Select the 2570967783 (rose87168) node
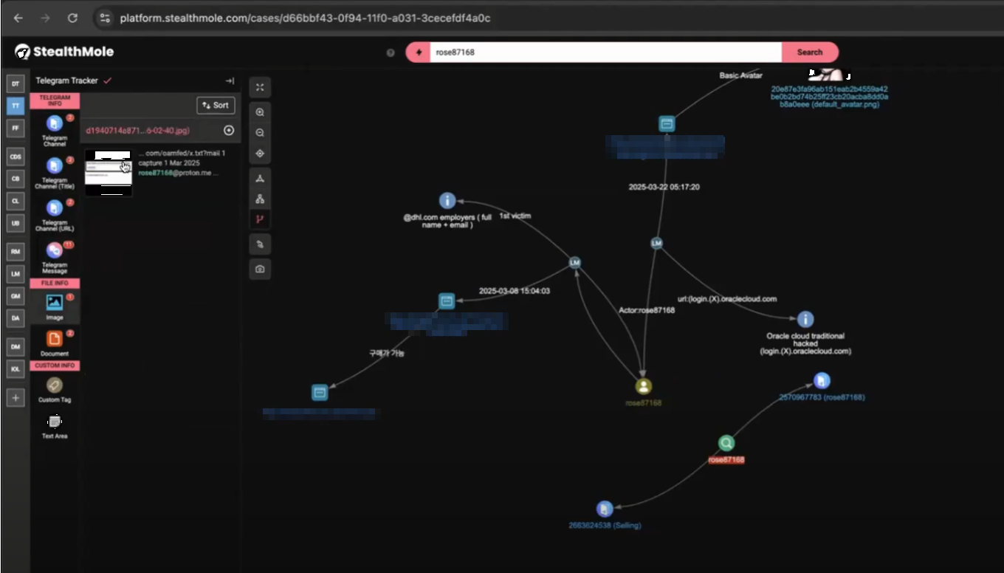Image resolution: width=1004 pixels, height=573 pixels. coord(822,380)
